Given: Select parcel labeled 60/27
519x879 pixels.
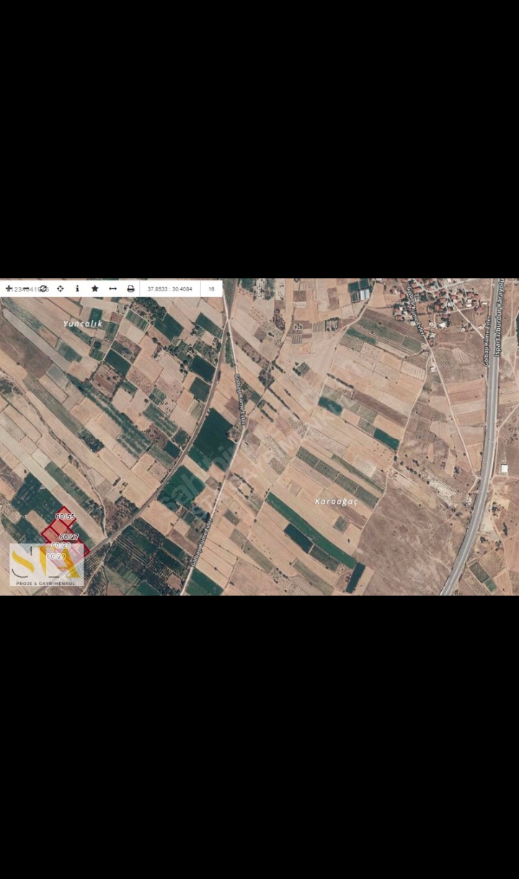Looking at the screenshot, I should coord(69,536).
